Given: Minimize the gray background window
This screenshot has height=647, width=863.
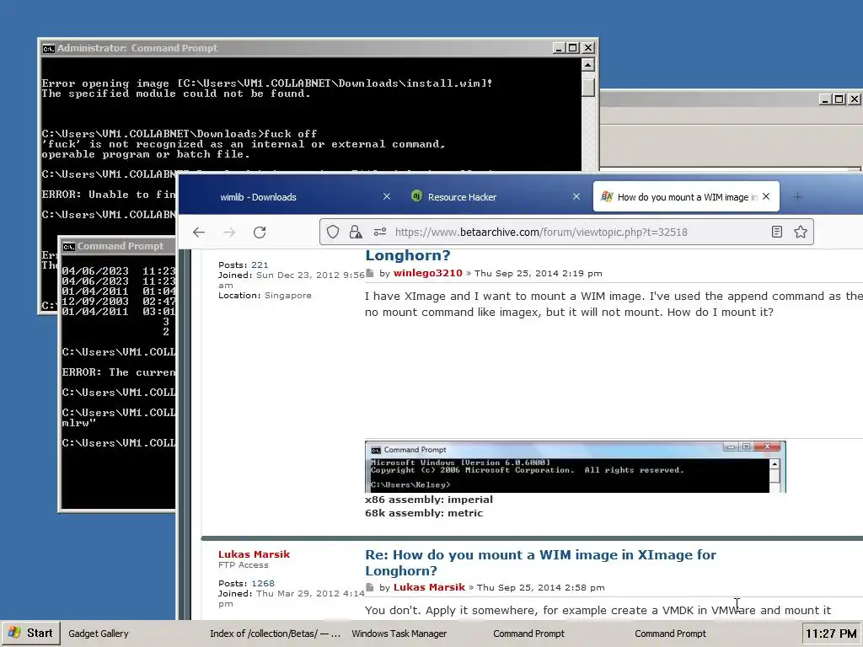Looking at the screenshot, I should [825, 99].
